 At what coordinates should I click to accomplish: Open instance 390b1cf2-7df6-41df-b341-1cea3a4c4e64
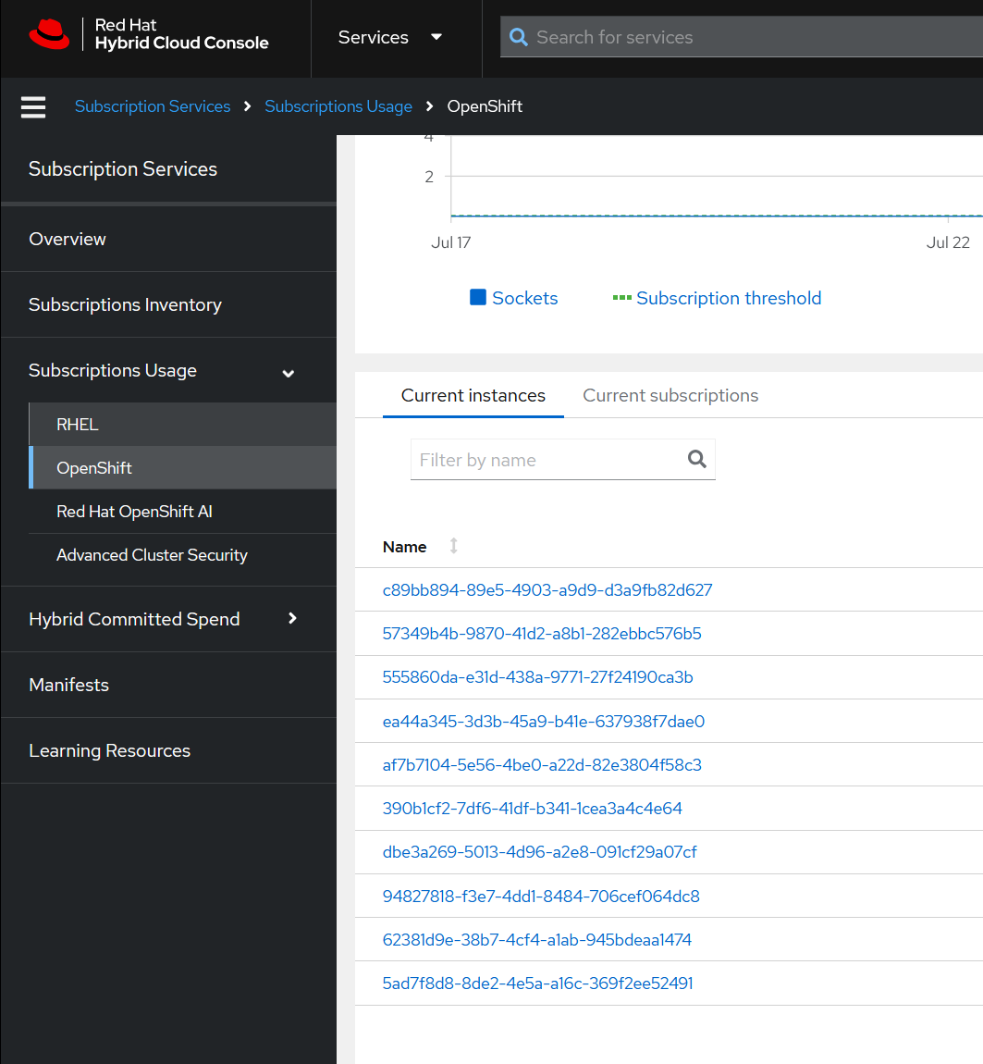(533, 809)
